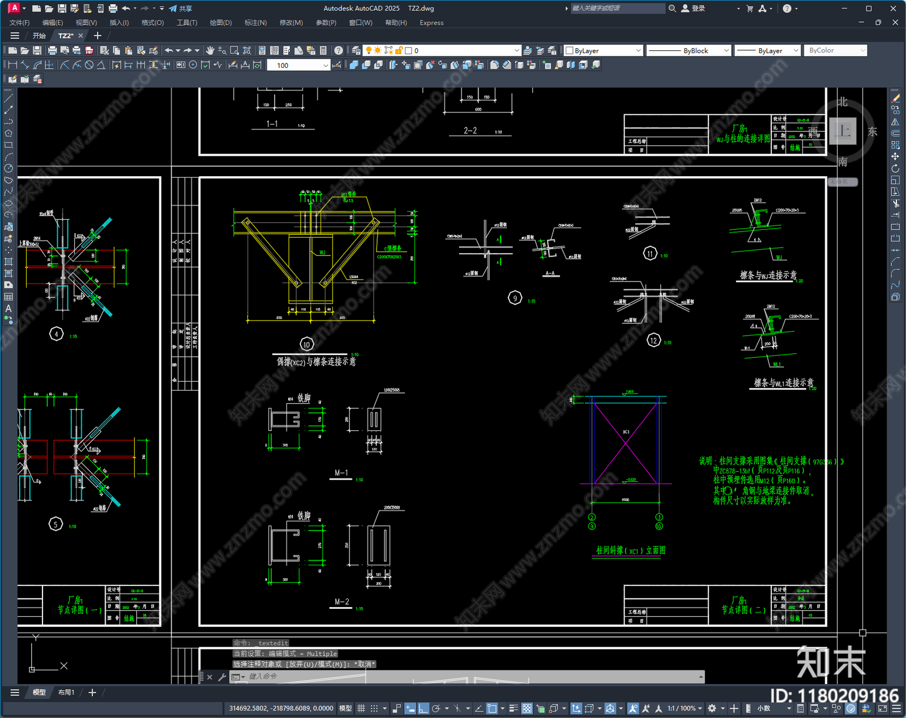The image size is (906, 718).
Task: Click the Help question-mark toolbar icon
Action: (338, 50)
